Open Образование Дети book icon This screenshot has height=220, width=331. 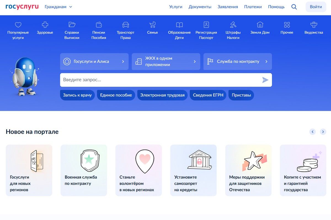coord(179,25)
